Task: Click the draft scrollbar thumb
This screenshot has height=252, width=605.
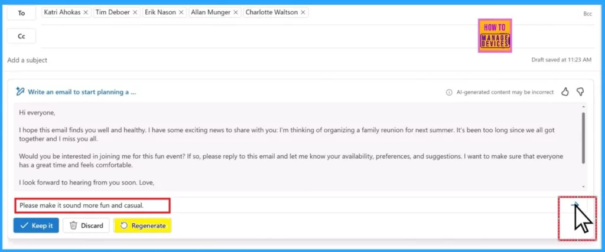Action: pos(583,137)
